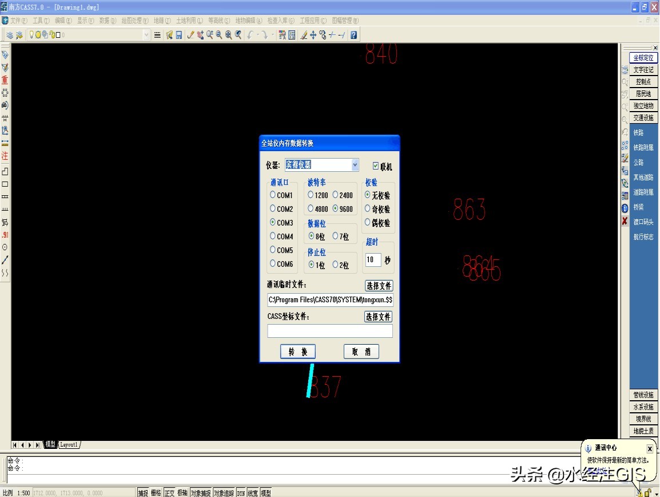
Task: Click the 转换 button
Action: 298,352
